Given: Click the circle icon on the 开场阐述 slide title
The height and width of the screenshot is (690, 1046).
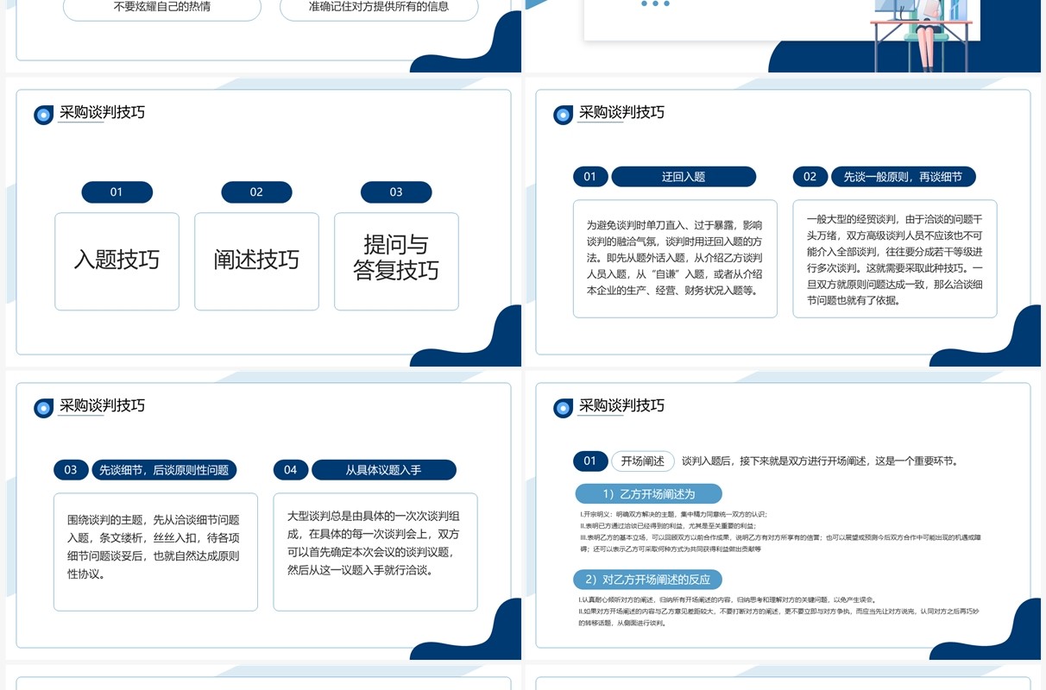Looking at the screenshot, I should [564, 408].
